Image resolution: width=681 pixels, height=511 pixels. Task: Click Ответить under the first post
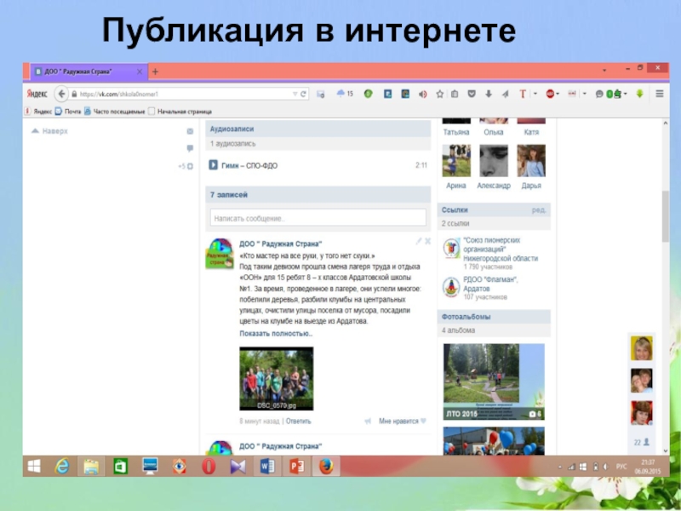tap(298, 421)
